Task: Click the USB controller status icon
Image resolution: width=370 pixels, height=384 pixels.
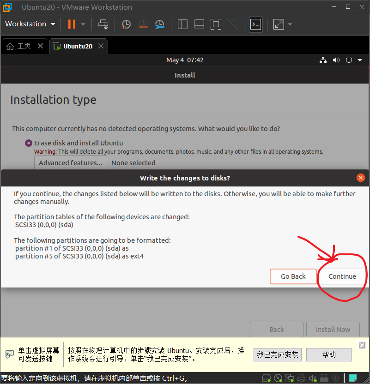Action: point(324,378)
